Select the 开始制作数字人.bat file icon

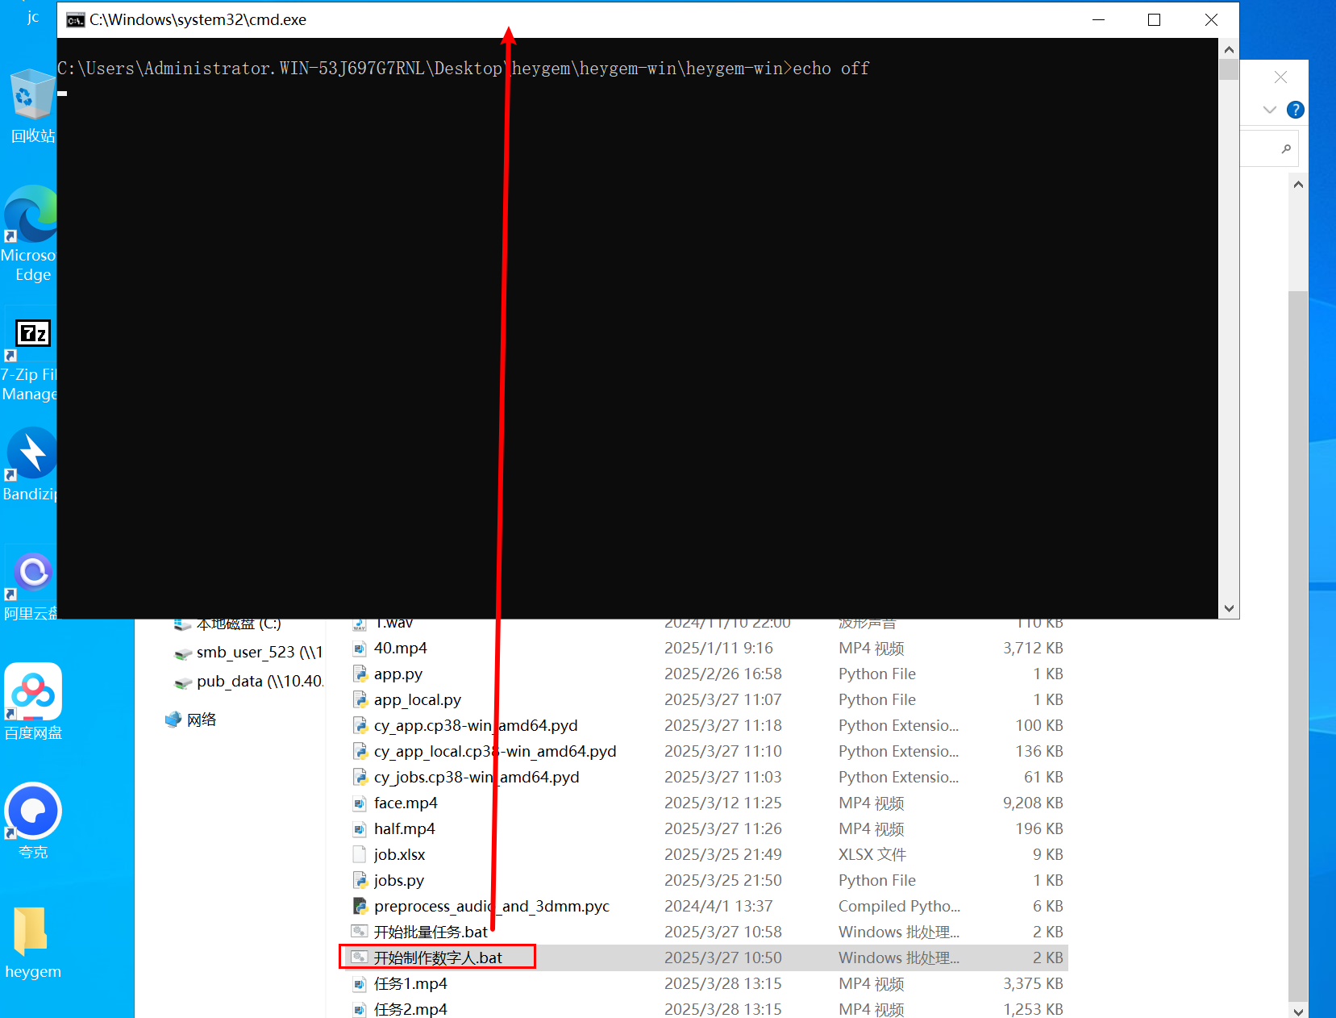(x=360, y=958)
